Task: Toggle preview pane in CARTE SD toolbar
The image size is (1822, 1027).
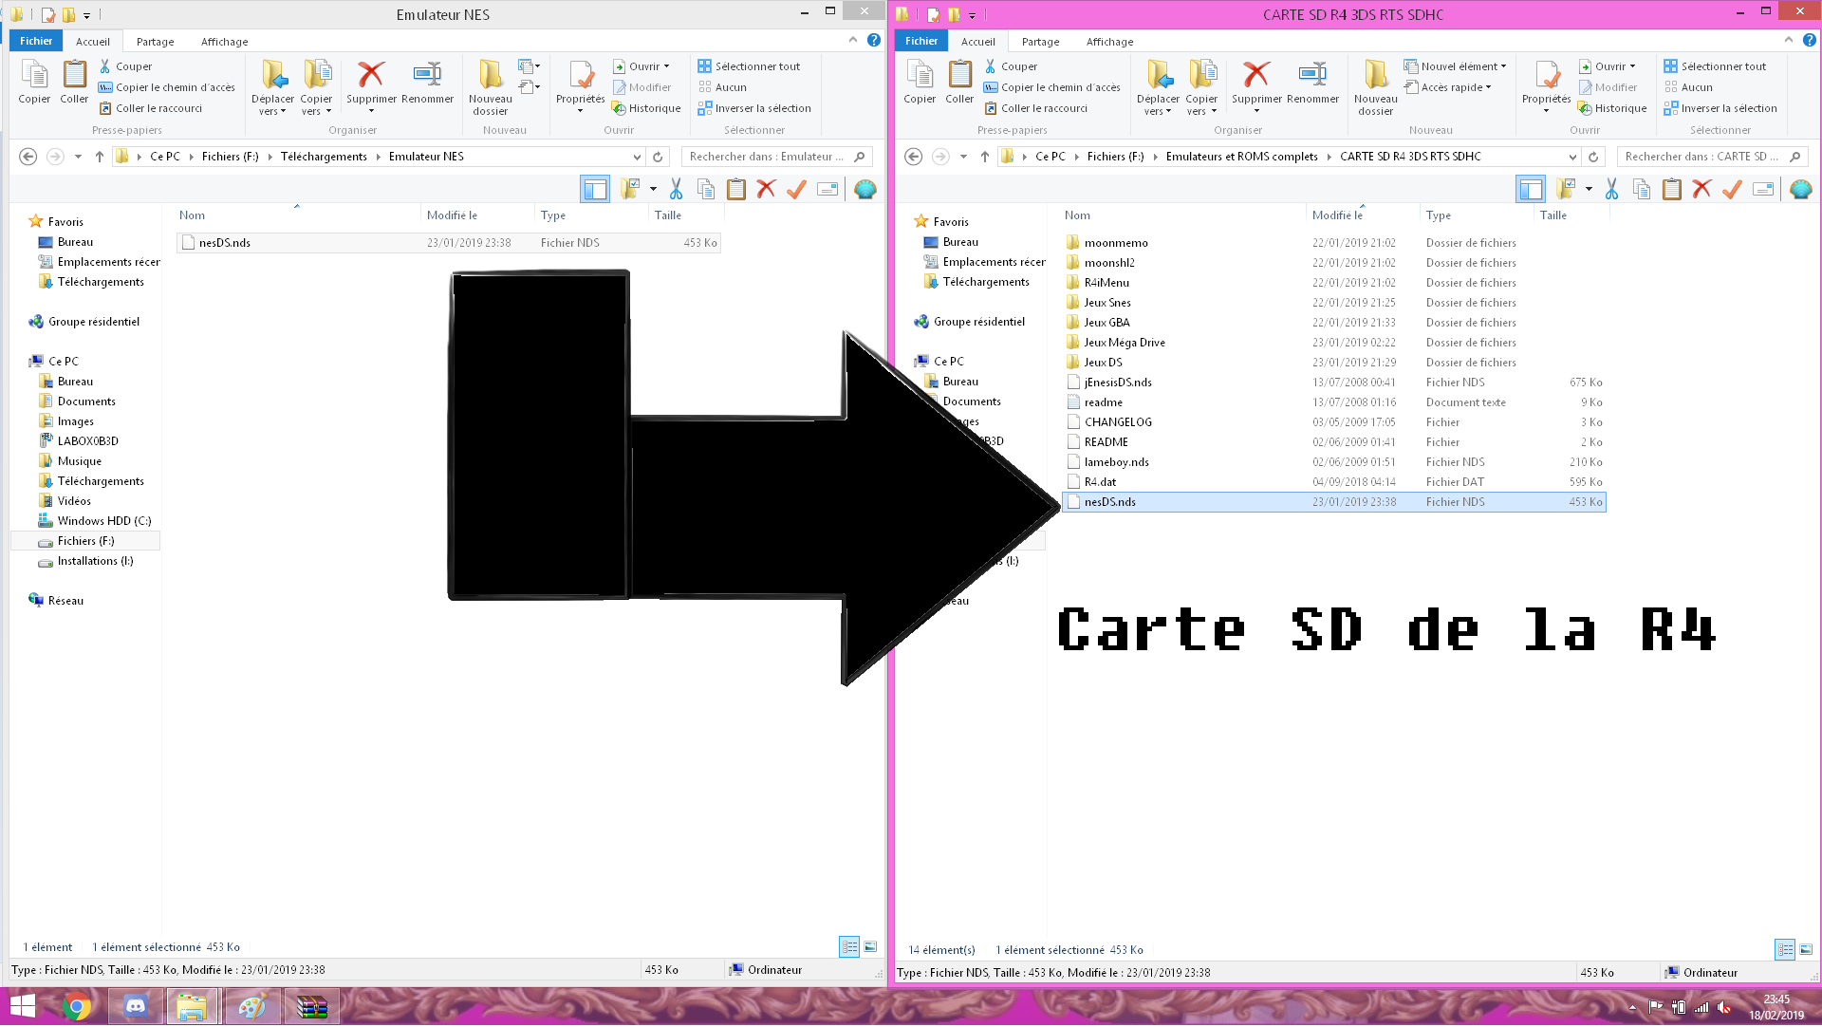Action: 1530,189
